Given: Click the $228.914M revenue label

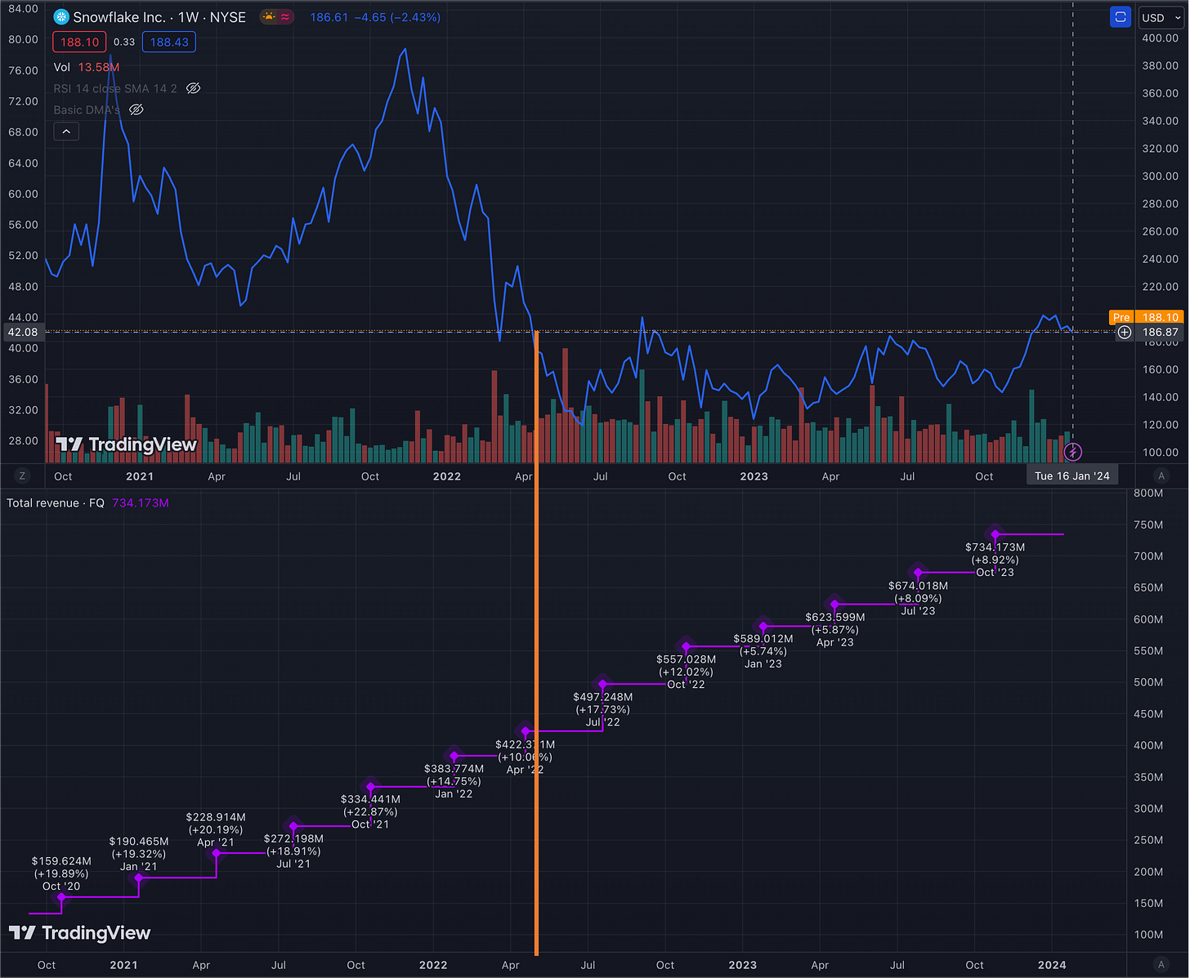Looking at the screenshot, I should (216, 817).
